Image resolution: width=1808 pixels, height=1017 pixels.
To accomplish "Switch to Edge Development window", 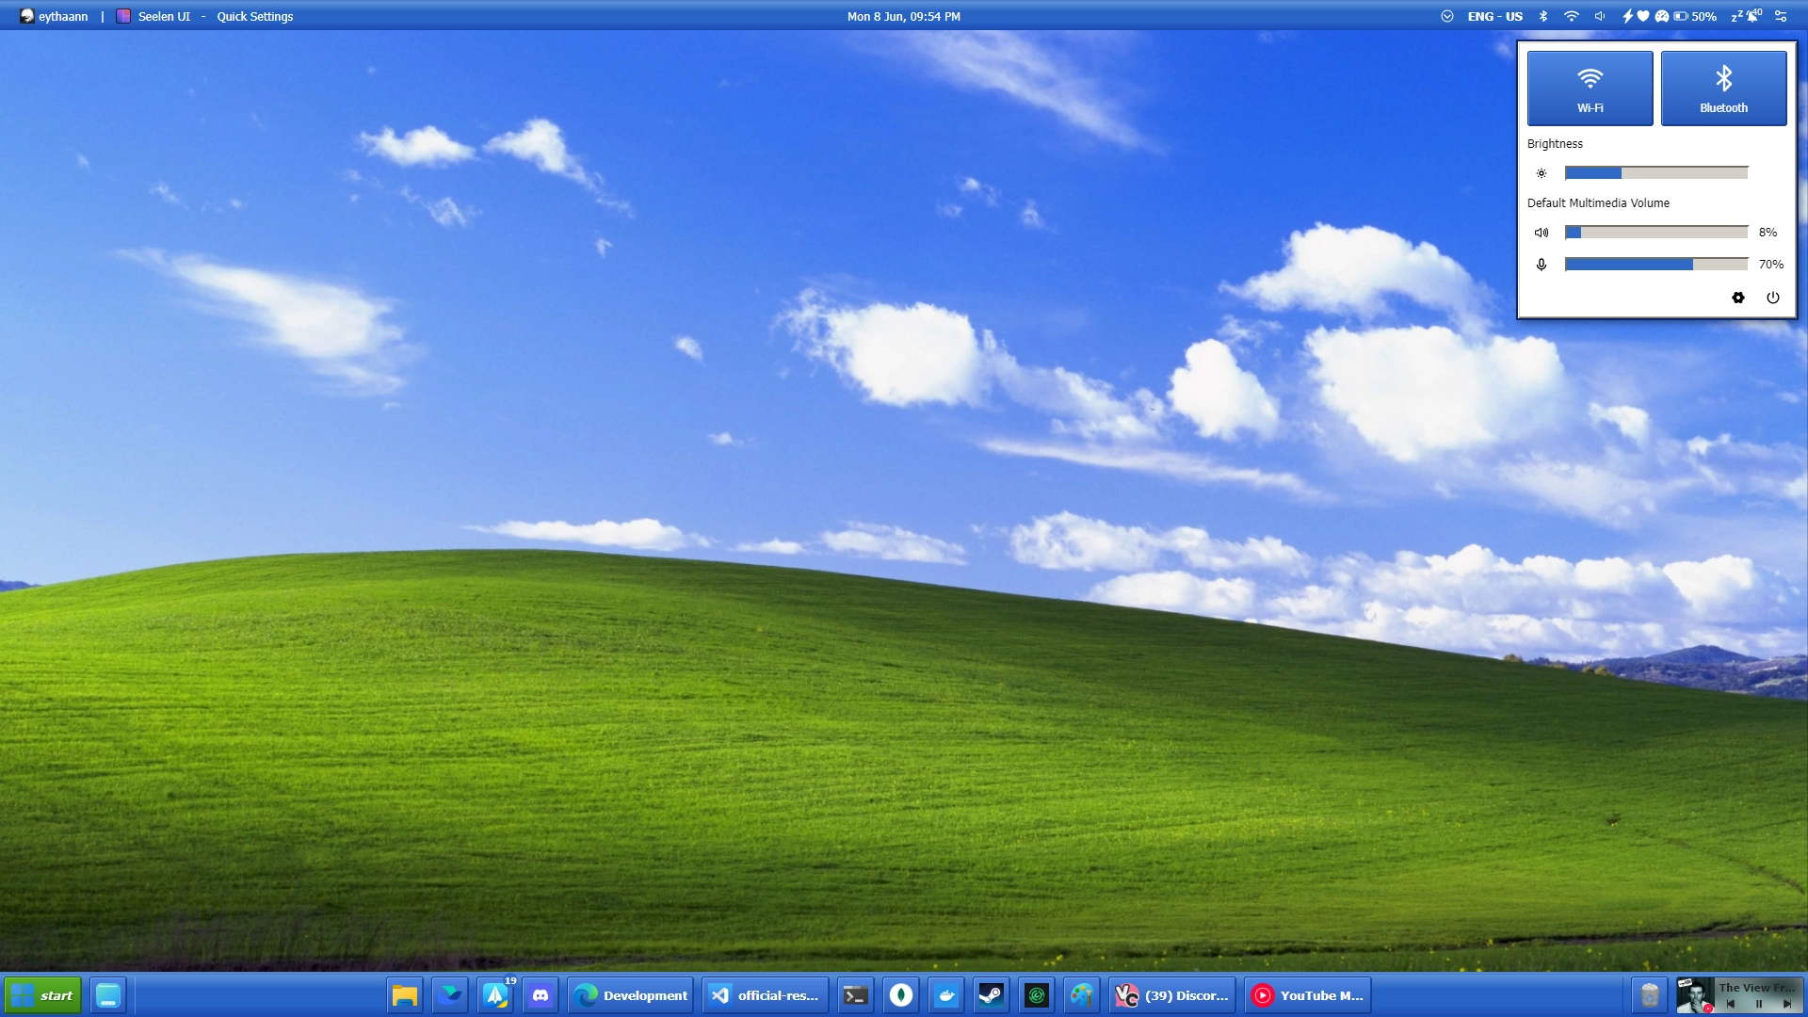I will click(631, 995).
